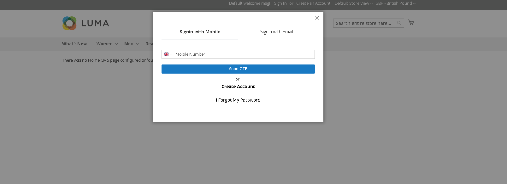Open the country flag selector

(168, 54)
